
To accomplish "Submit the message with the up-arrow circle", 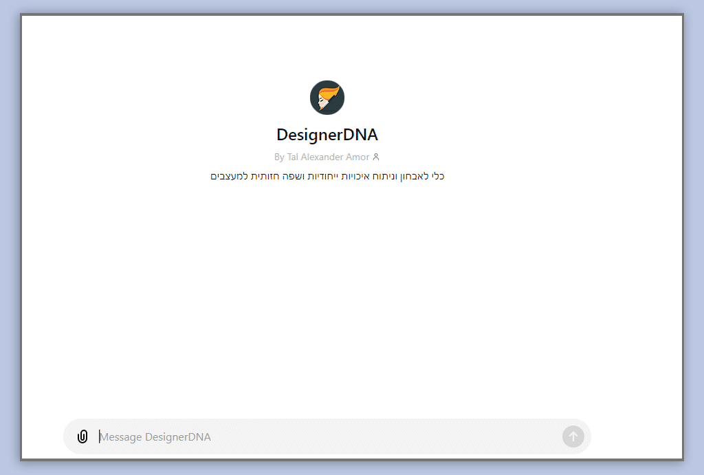I will tap(573, 437).
